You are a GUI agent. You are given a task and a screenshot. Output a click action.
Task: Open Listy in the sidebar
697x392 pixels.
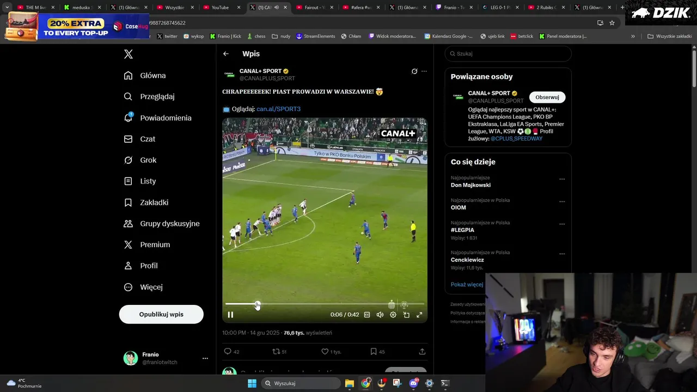tap(140, 181)
